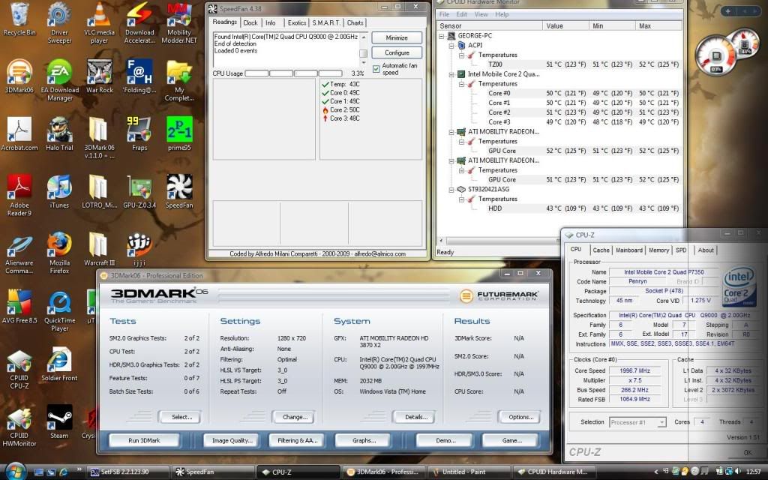
Task: Collapse the Intel Mobile Core 2 Quad node
Action: click(x=451, y=74)
